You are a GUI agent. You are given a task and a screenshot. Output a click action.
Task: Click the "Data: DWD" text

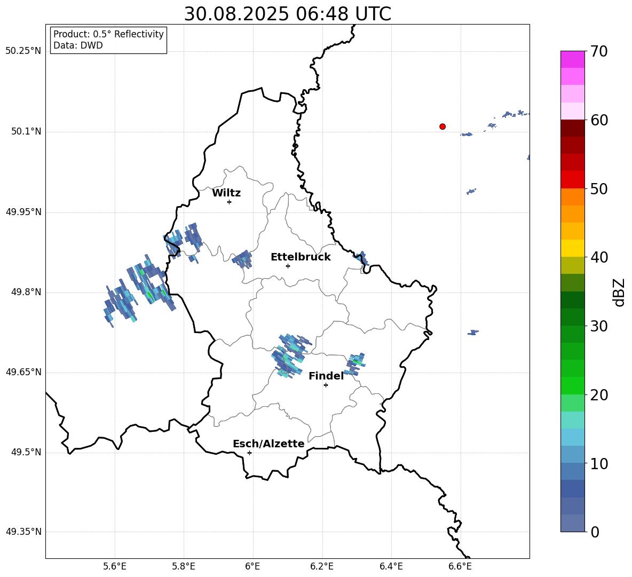point(78,45)
